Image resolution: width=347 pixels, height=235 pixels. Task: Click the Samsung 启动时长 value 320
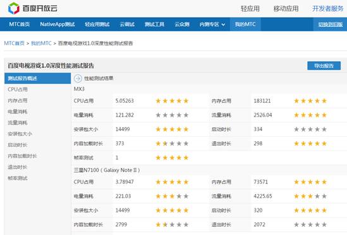[x=258, y=210]
